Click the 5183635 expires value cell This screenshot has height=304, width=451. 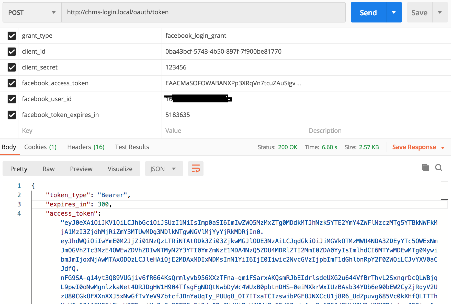[233, 115]
